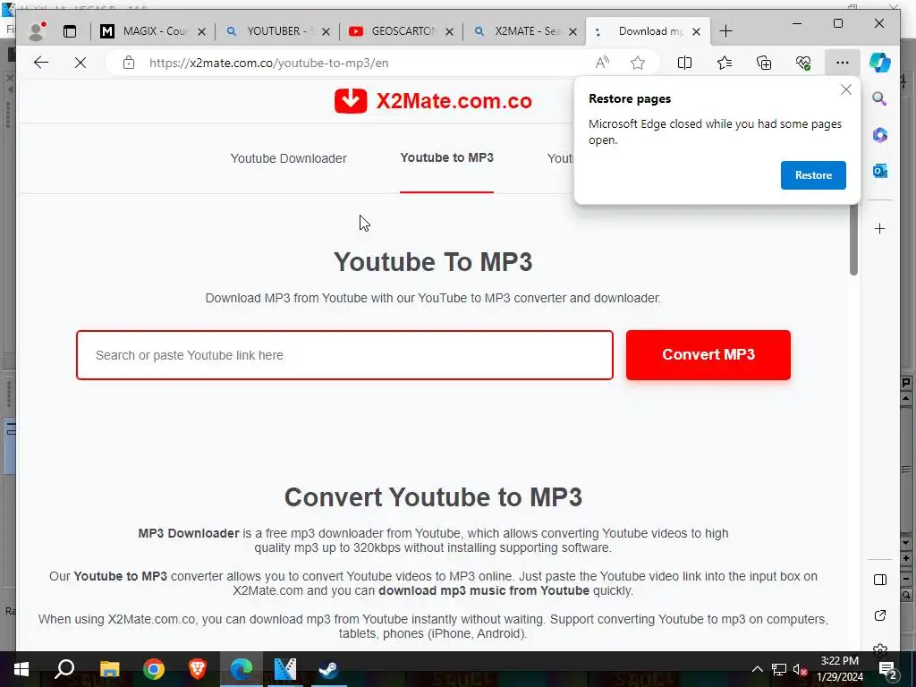
Task: Open the taskbar clock and date
Action: [839, 669]
